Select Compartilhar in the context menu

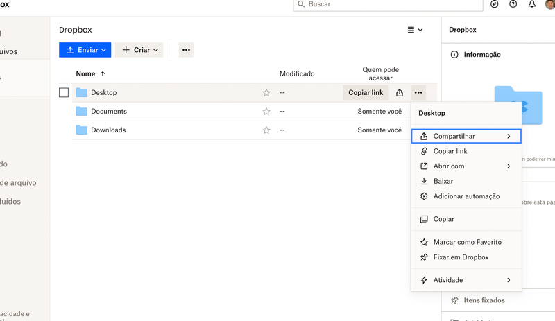466,137
